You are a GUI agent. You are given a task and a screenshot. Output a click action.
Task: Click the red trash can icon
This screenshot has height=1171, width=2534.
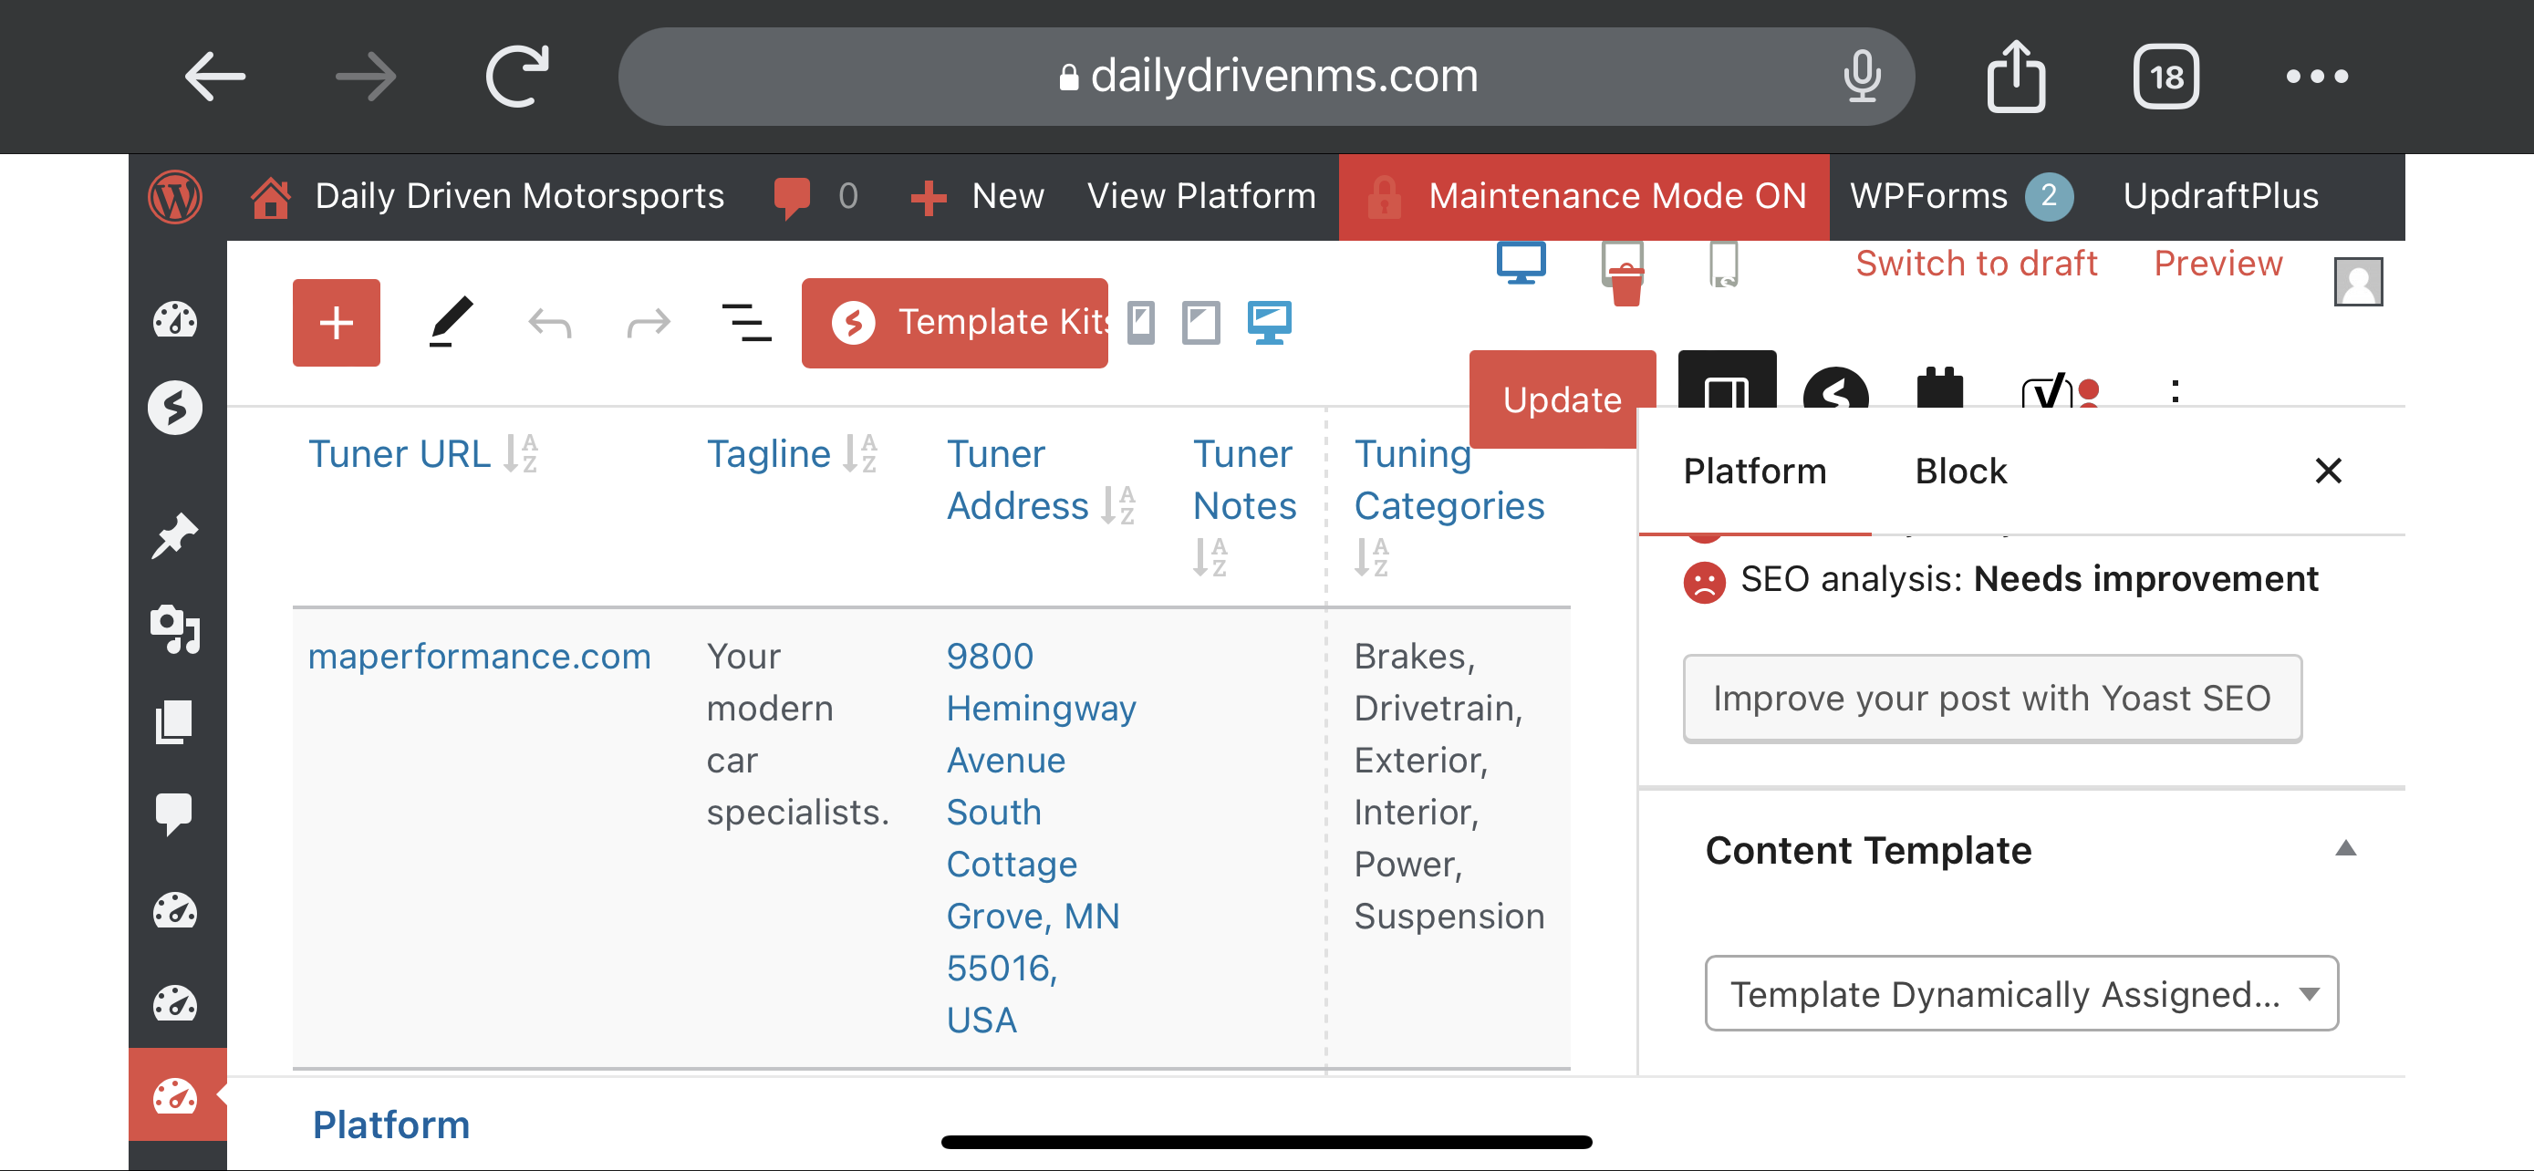(x=1626, y=285)
